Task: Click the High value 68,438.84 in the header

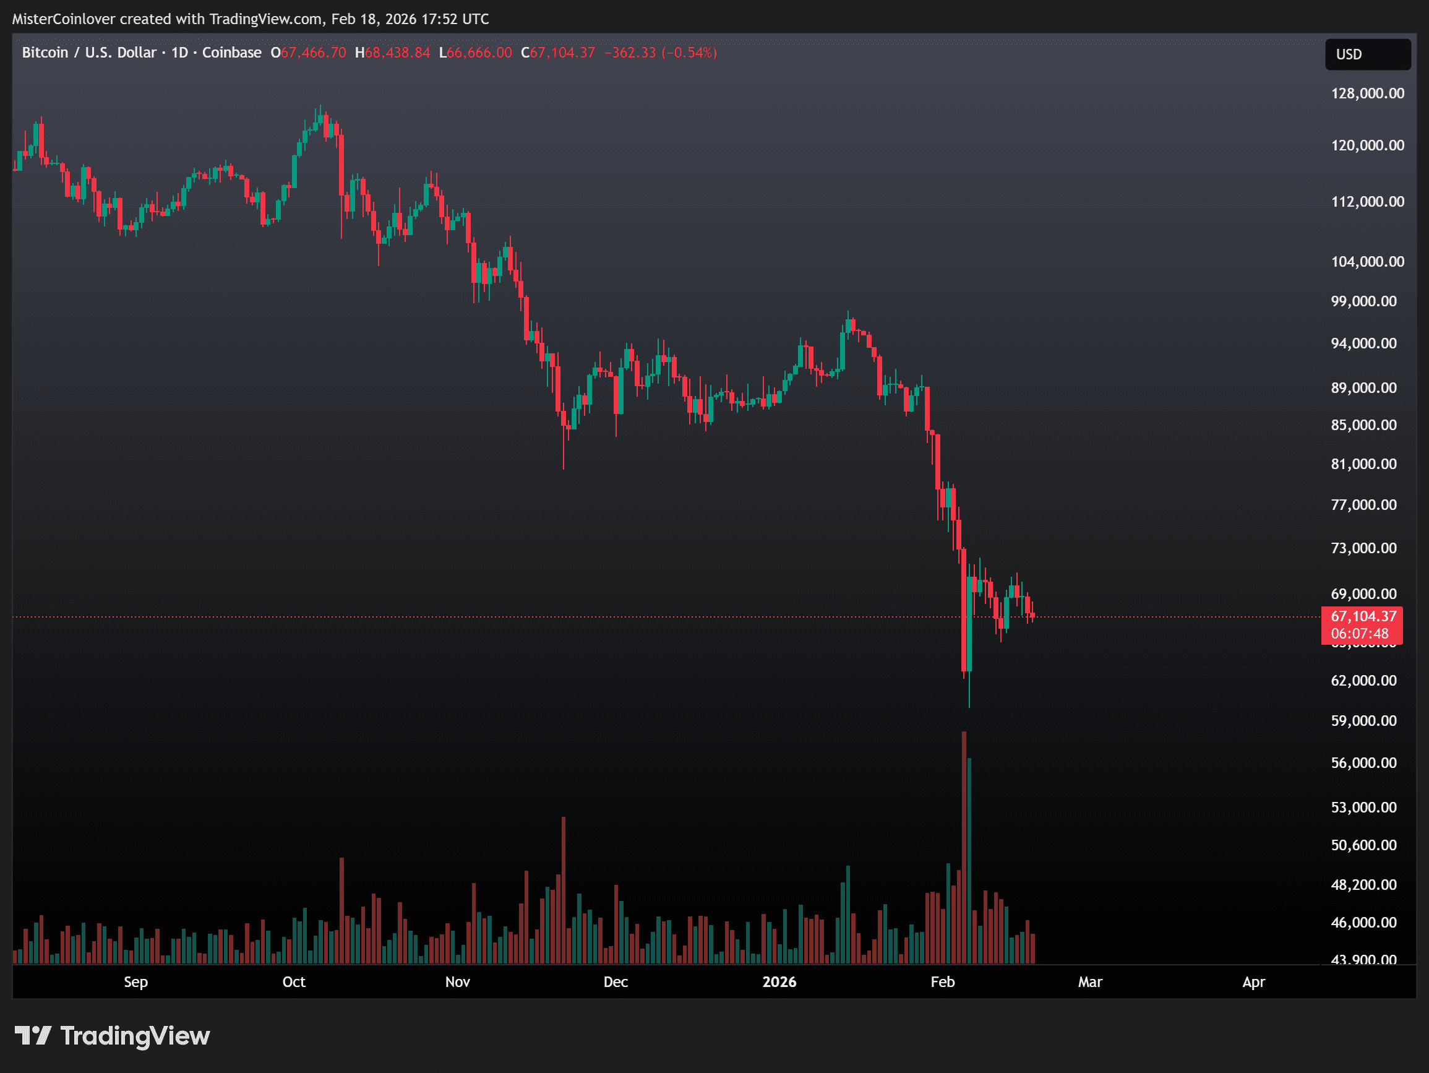Action: point(397,53)
